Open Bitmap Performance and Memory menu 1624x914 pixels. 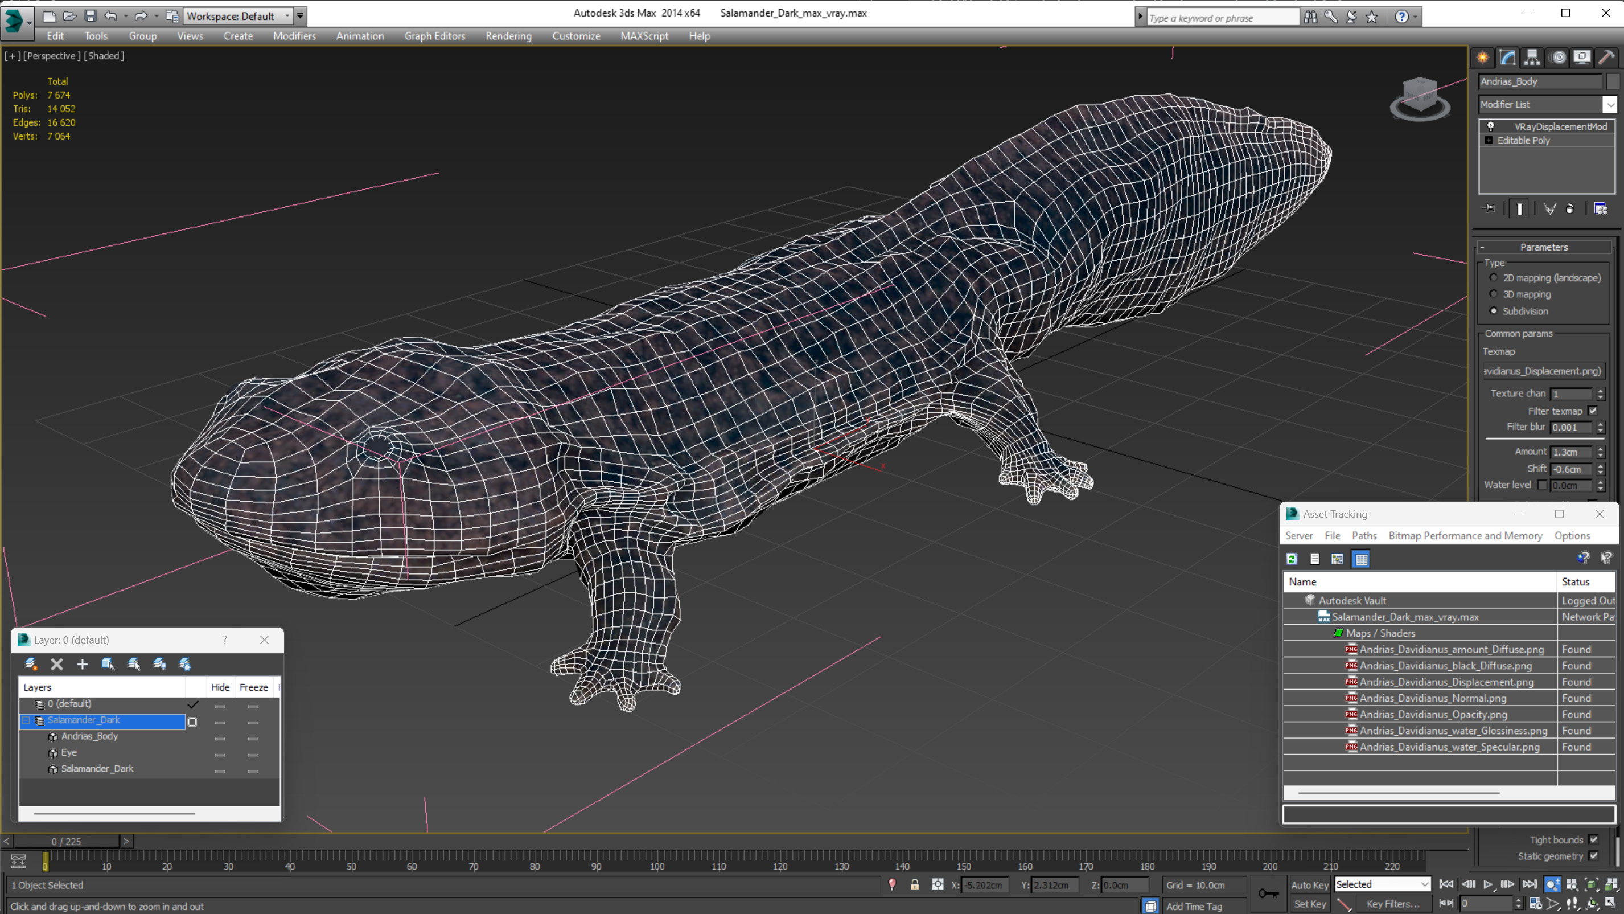point(1465,535)
